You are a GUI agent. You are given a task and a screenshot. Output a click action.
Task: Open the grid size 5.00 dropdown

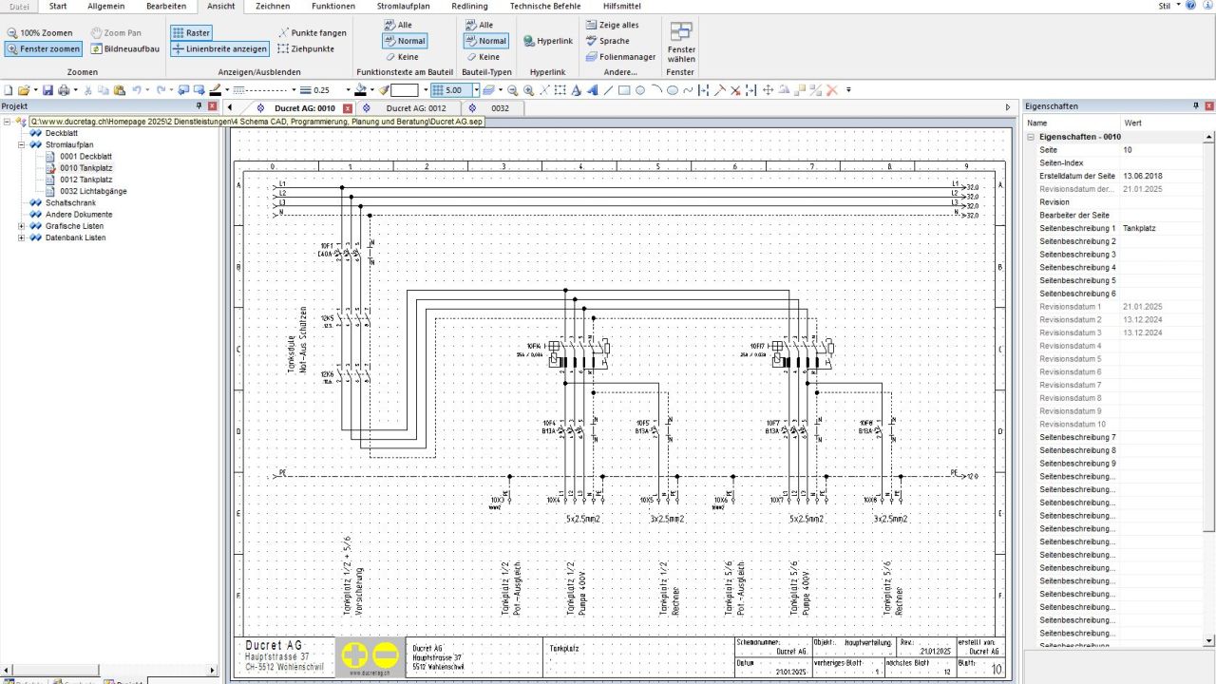[476, 90]
